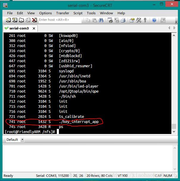Click the [usbhid_resumer] process entry
180x181 pixels.
[76, 66]
